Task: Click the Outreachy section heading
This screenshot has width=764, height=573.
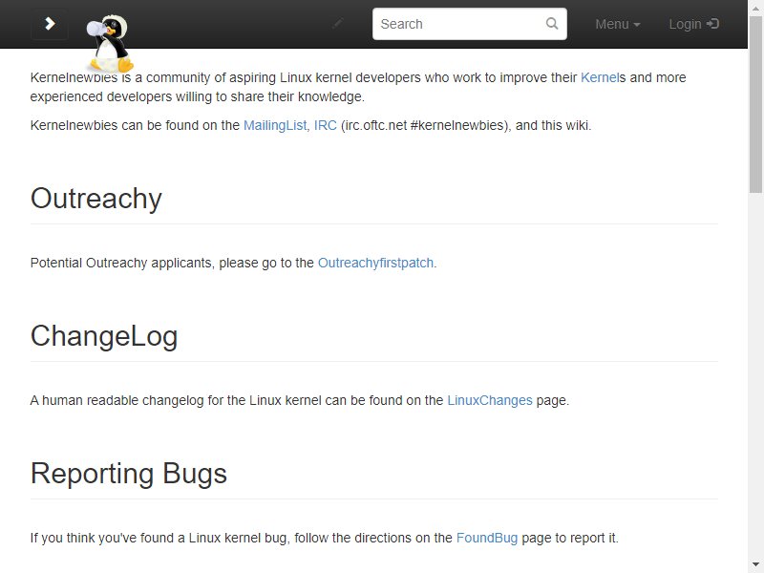Action: click(96, 199)
